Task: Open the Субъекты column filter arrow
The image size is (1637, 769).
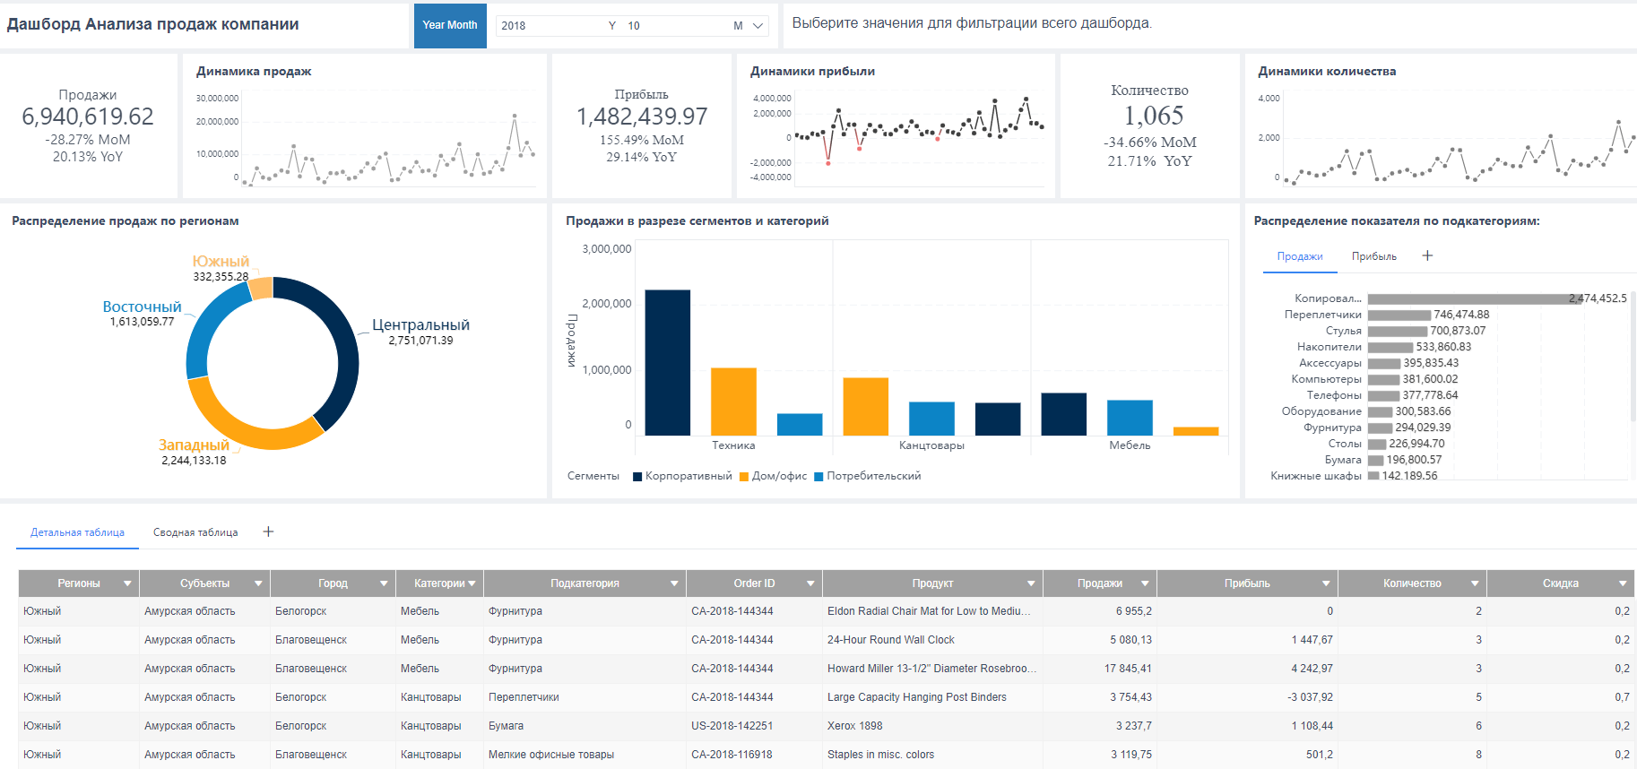Action: [258, 583]
